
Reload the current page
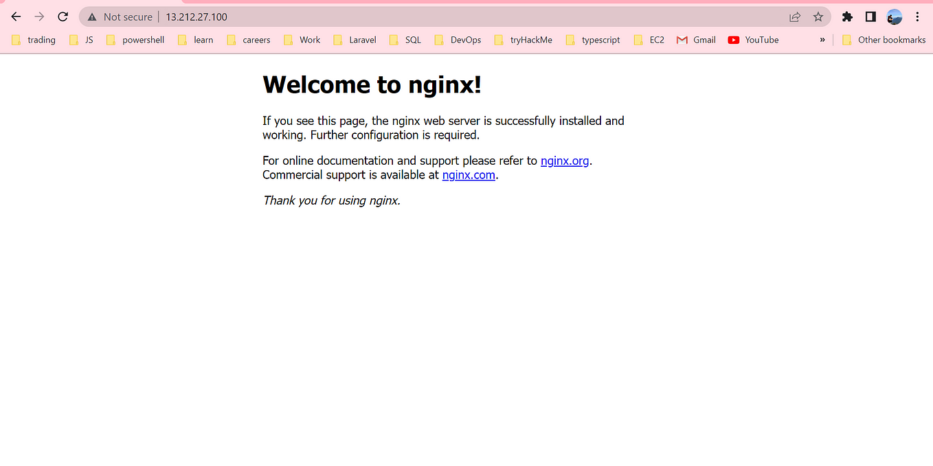(x=63, y=16)
